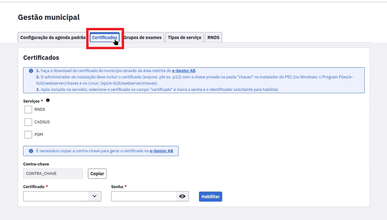Click the info icon beside Serviços label
387x220 pixels.
click(48, 100)
